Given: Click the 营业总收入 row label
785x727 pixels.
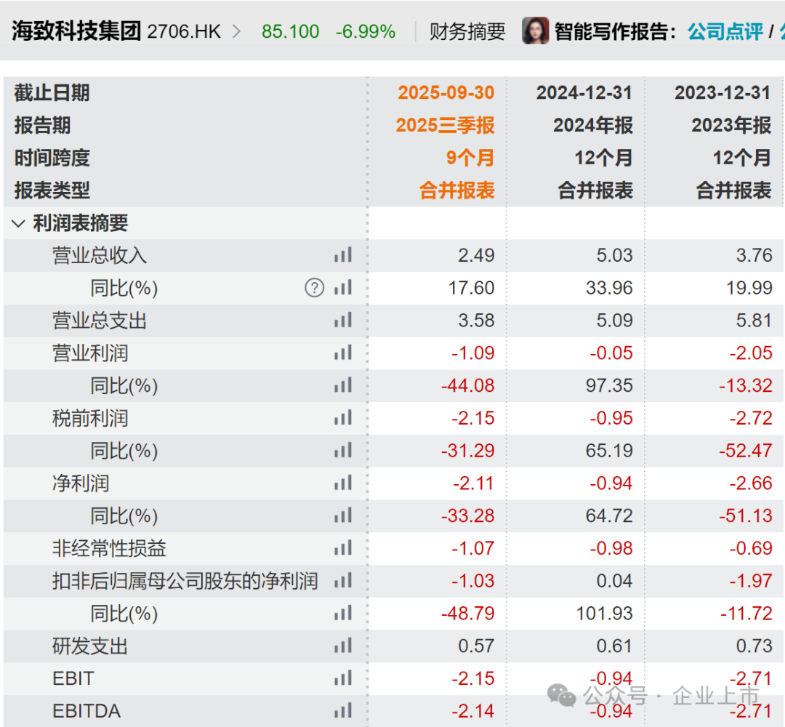Looking at the screenshot, I should click(100, 255).
